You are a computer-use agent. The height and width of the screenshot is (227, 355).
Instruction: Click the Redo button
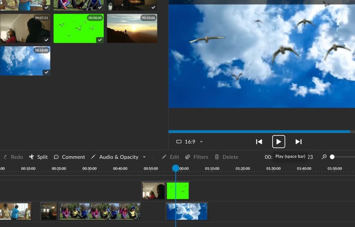tap(14, 157)
